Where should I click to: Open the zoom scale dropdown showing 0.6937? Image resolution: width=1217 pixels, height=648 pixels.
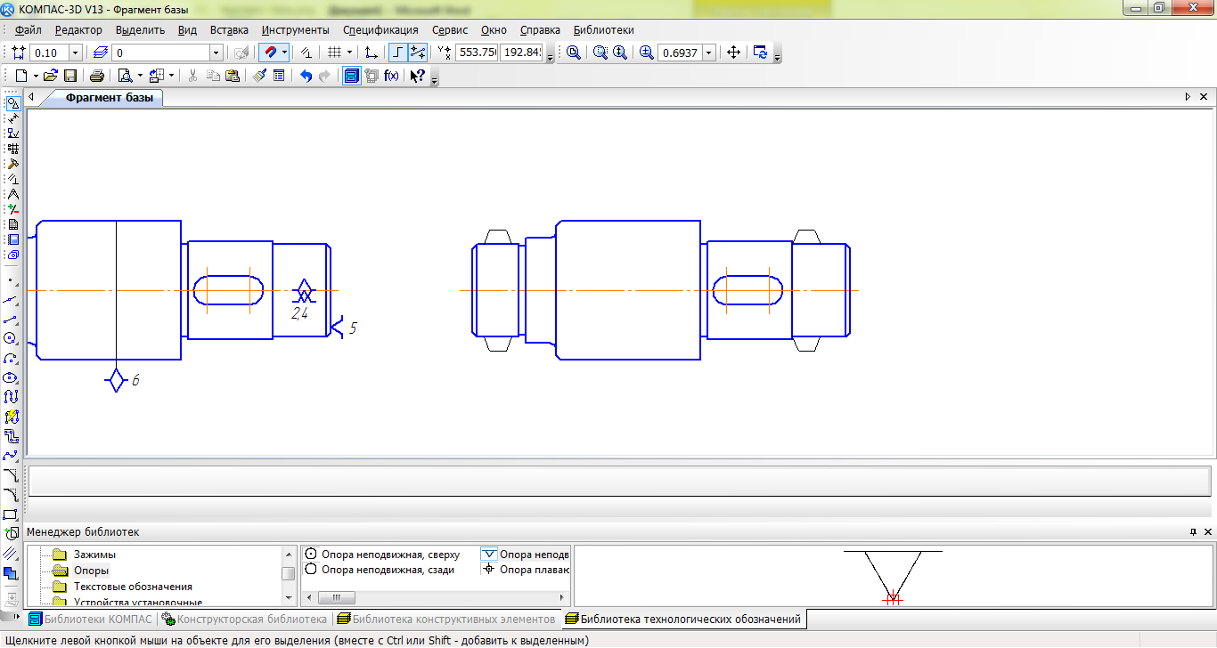tap(709, 53)
